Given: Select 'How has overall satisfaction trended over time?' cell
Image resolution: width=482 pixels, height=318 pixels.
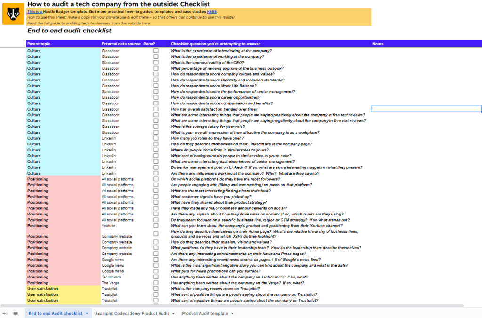Looking at the screenshot, I should [214, 109].
